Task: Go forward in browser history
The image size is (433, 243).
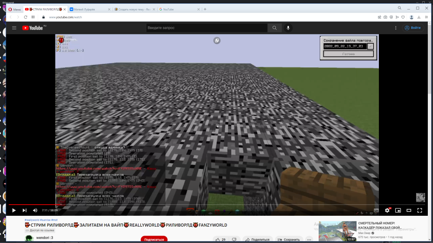Action: click(x=18, y=17)
